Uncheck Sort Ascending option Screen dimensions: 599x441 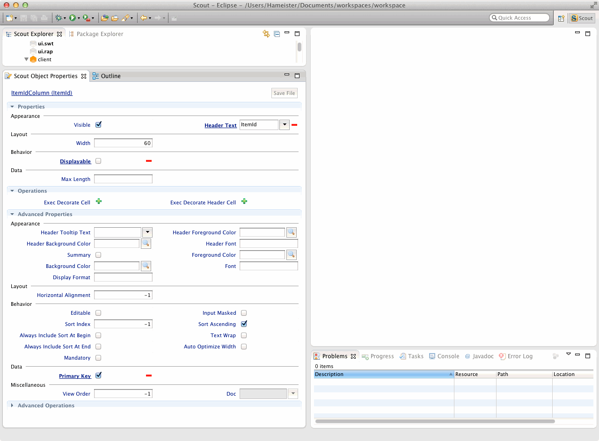click(244, 324)
